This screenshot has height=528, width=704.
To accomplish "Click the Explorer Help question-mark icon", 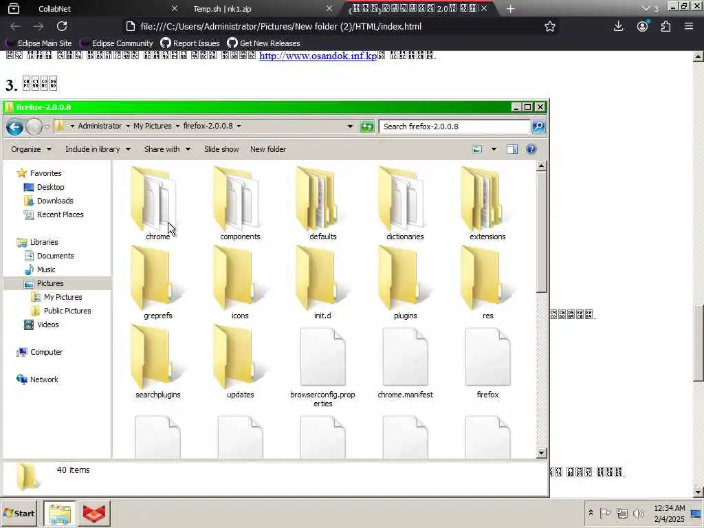I will [x=531, y=149].
